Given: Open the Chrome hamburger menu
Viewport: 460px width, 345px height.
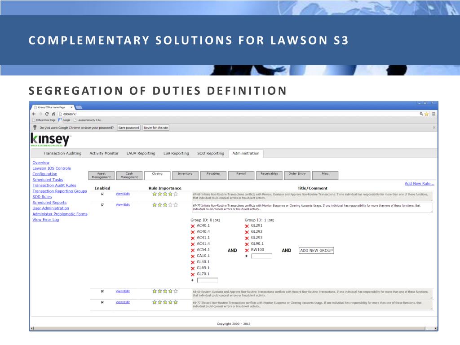Looking at the screenshot, I should pos(433,114).
